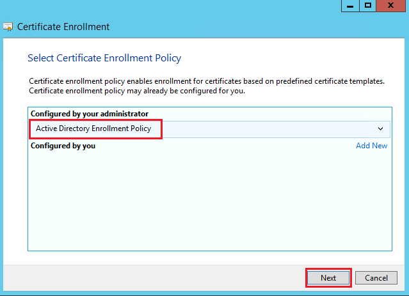Maximize the Certificate Enrollment window
The height and width of the screenshot is (296, 409).
(368, 5)
